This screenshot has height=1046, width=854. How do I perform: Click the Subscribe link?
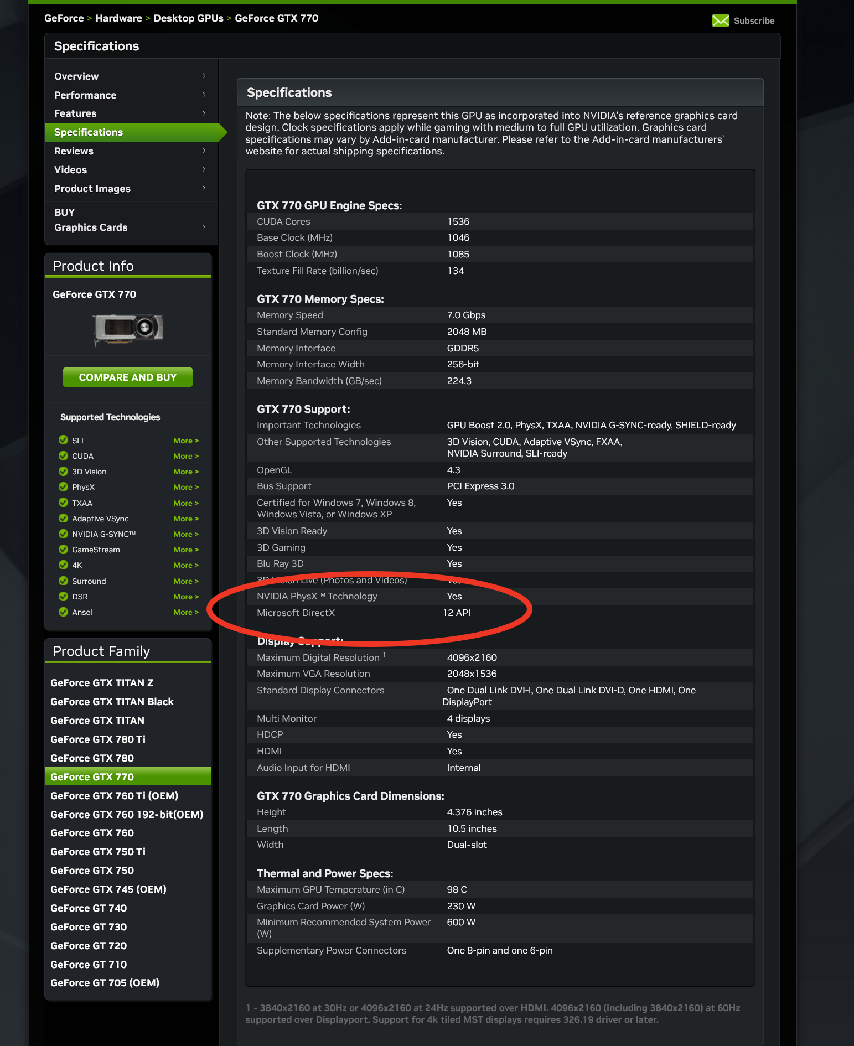click(x=754, y=20)
